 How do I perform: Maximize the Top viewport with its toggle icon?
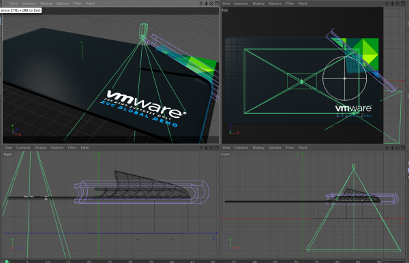click(x=403, y=3)
